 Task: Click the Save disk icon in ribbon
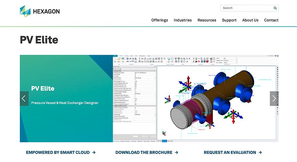(x=123, y=59)
